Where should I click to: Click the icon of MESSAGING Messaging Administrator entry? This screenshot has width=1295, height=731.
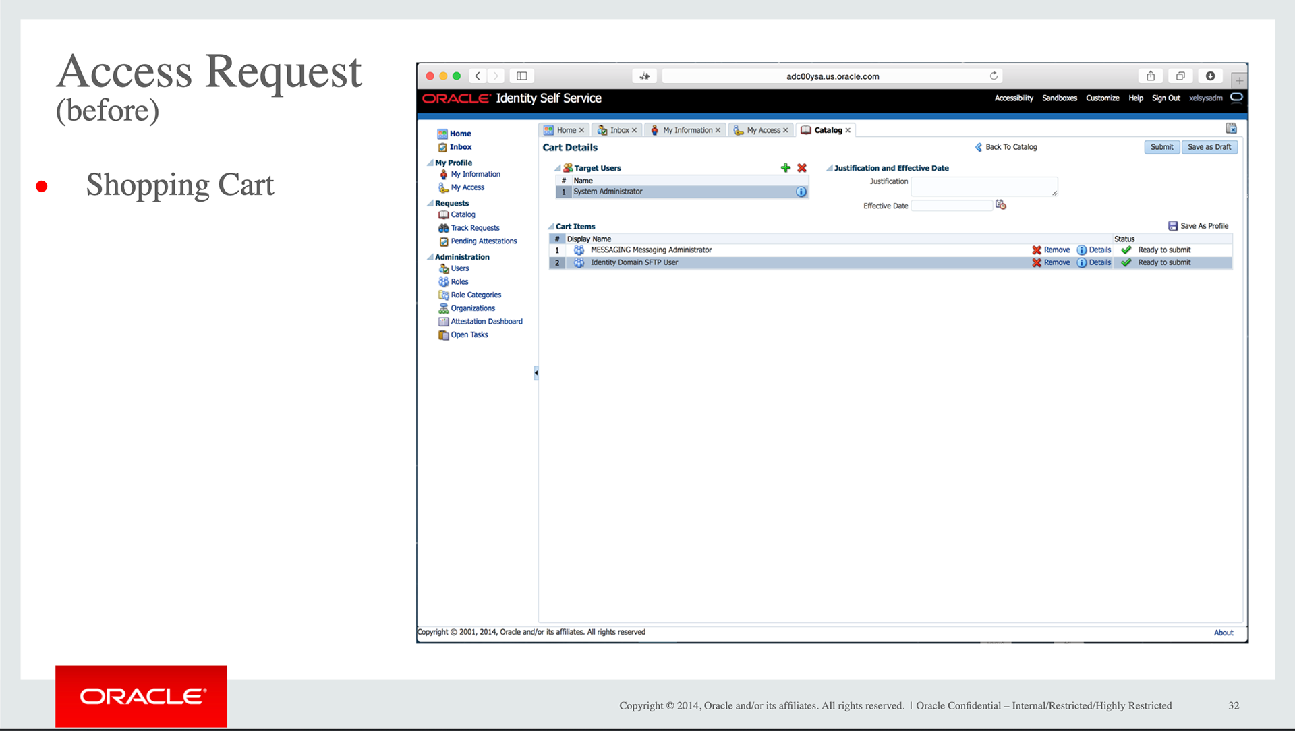tap(579, 250)
